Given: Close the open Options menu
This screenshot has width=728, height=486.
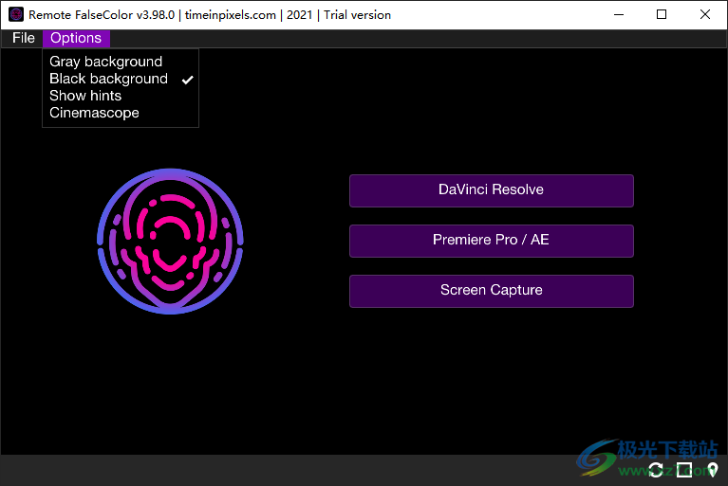Looking at the screenshot, I should tap(76, 38).
